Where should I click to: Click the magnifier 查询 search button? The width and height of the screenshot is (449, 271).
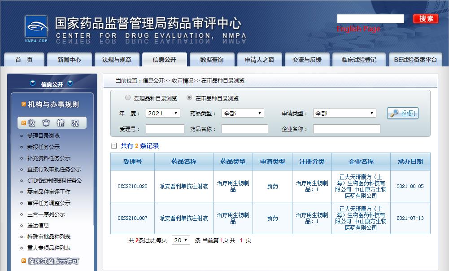[402, 114]
